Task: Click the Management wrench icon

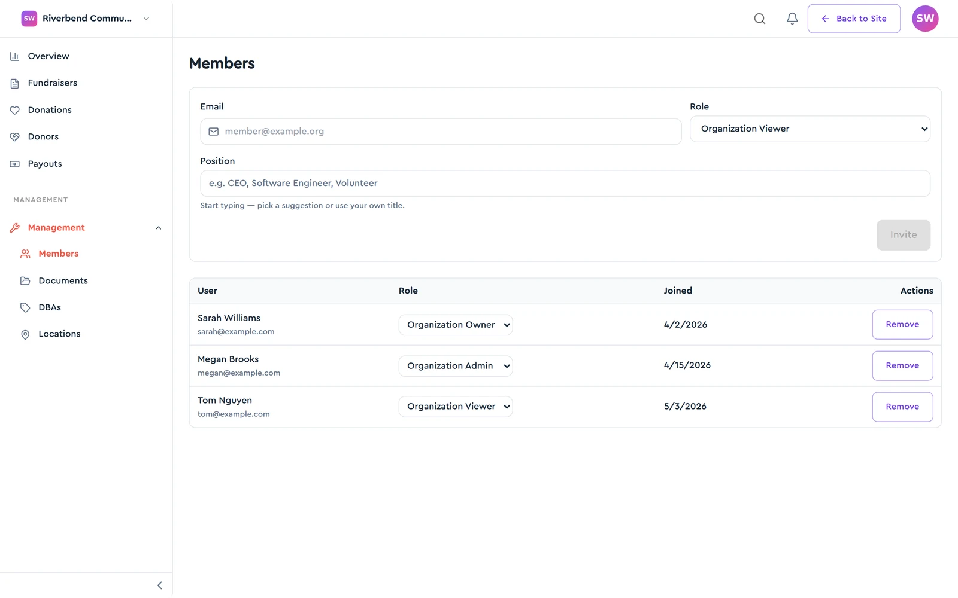Action: click(15, 228)
